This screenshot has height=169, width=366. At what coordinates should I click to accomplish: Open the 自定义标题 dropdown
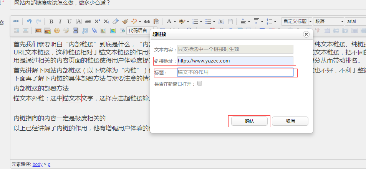pos(296,21)
